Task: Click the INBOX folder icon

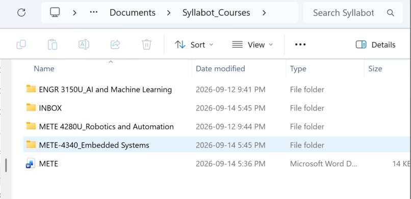Action: [31, 107]
